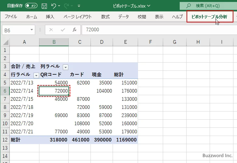
Task: Click the QRコード column label cell
Action: pos(54,75)
